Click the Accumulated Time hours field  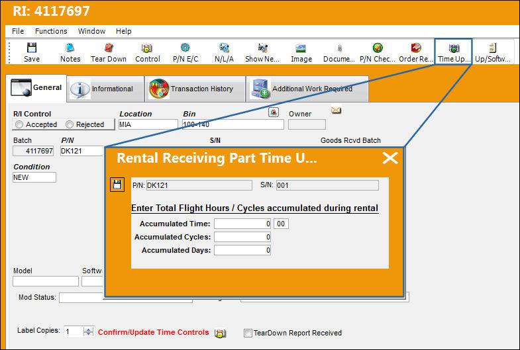(x=242, y=224)
